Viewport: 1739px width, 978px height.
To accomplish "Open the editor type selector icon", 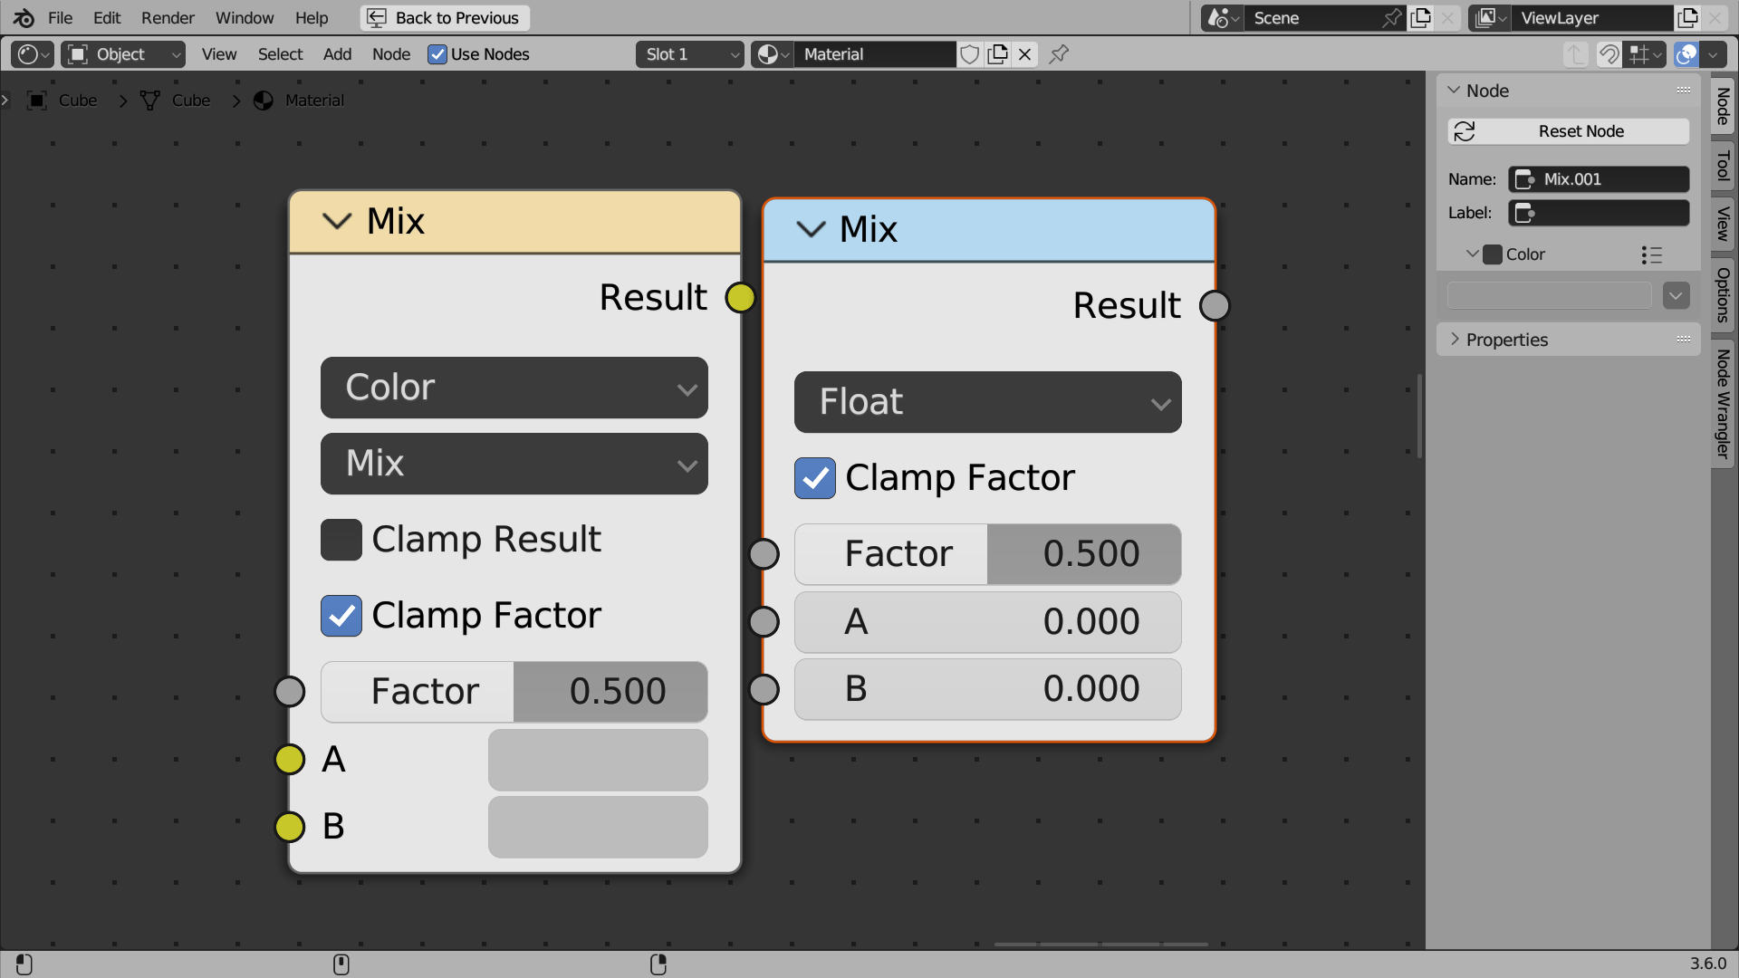I will pos(33,54).
